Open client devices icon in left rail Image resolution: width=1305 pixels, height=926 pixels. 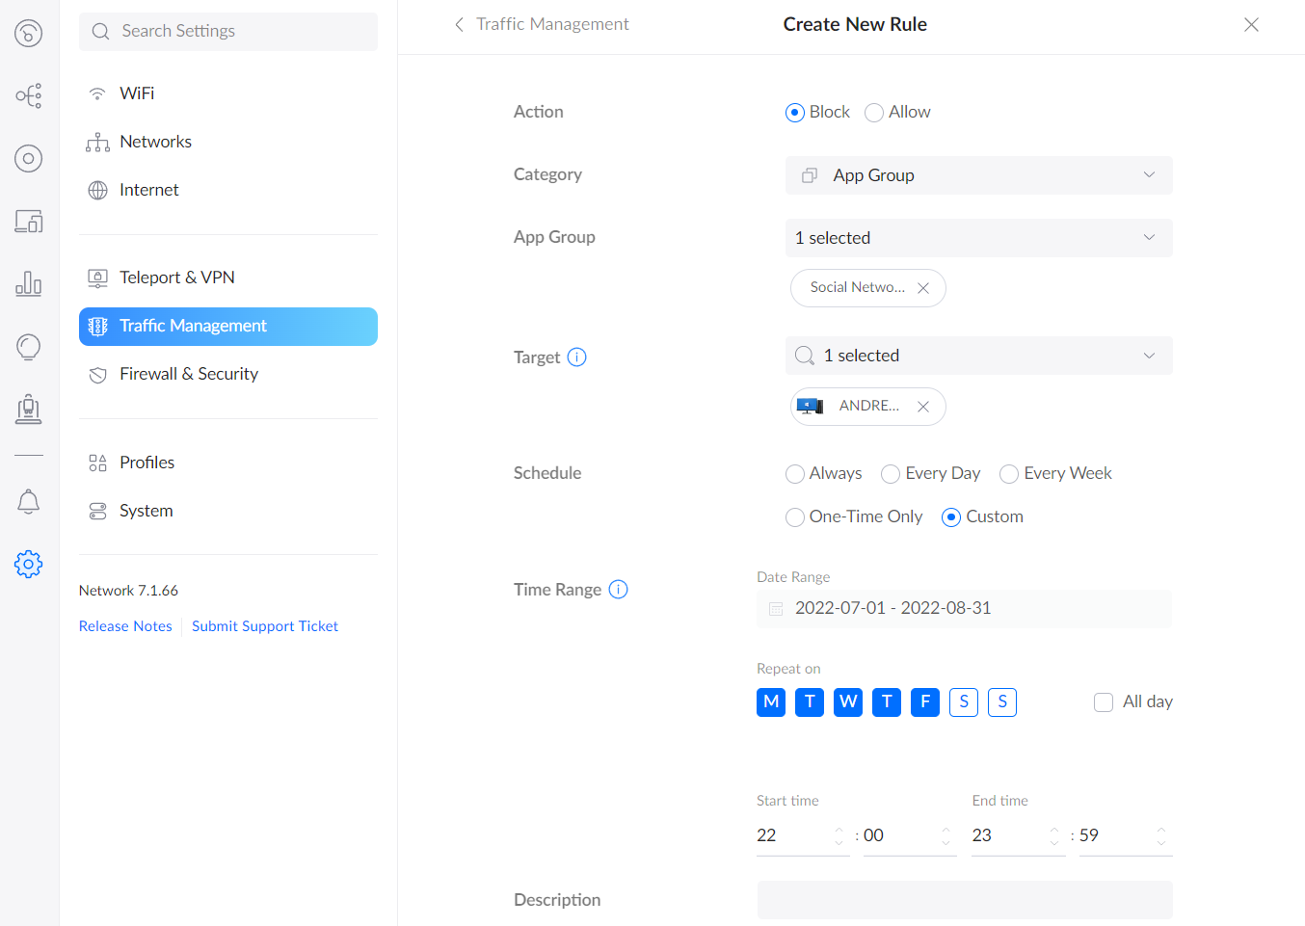(29, 222)
